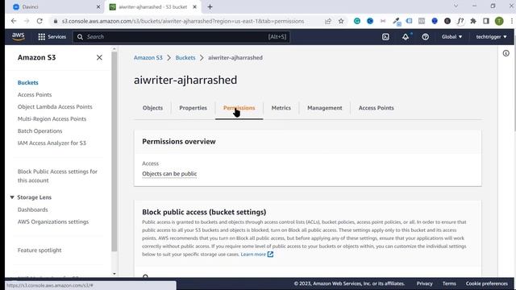Open the Global region dropdown
The height and width of the screenshot is (290, 516).
[x=451, y=37]
